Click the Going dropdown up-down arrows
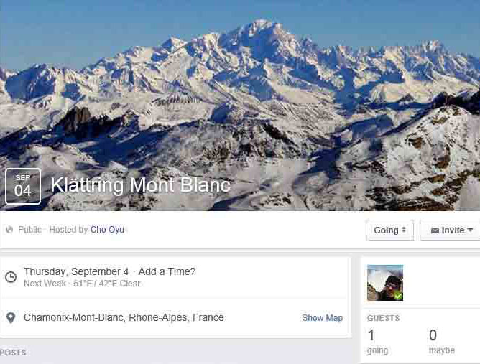Image resolution: width=480 pixels, height=364 pixels. (x=404, y=230)
